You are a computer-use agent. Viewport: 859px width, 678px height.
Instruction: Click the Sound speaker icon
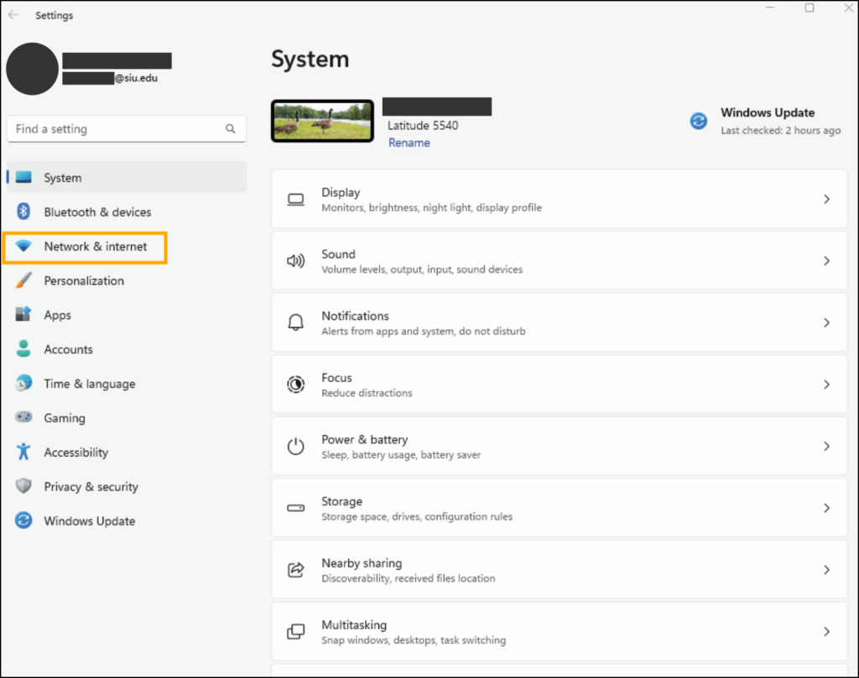[x=295, y=260]
